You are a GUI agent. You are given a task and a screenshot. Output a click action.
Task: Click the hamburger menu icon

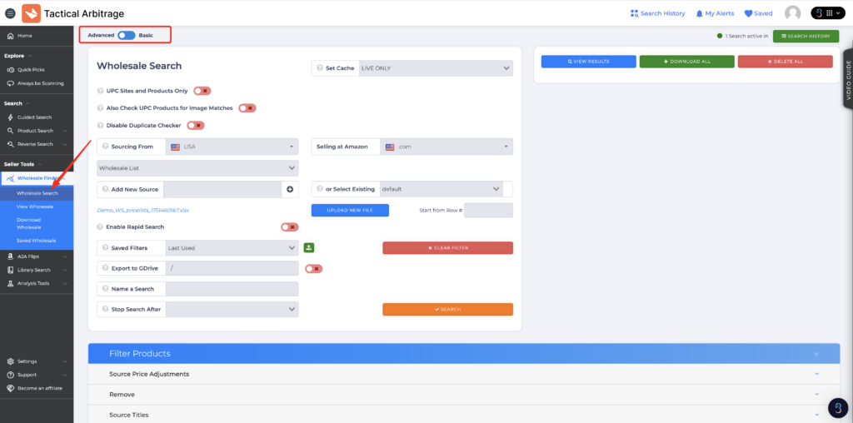point(10,13)
